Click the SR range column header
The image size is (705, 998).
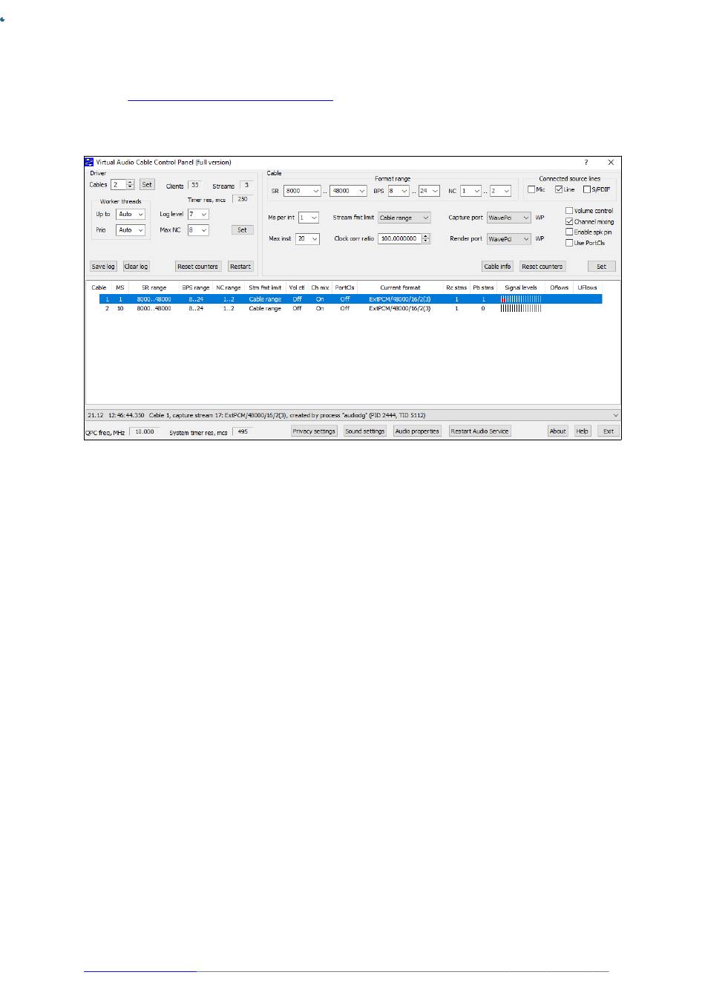(154, 287)
